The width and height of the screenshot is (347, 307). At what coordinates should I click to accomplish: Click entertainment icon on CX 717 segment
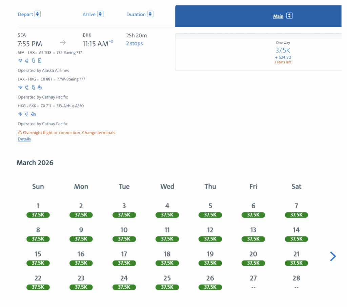click(x=34, y=114)
